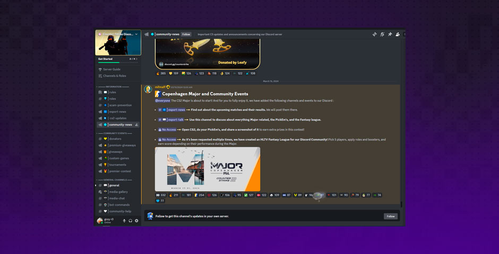Open the bot-commands channel
The image size is (499, 254).
[x=118, y=205]
